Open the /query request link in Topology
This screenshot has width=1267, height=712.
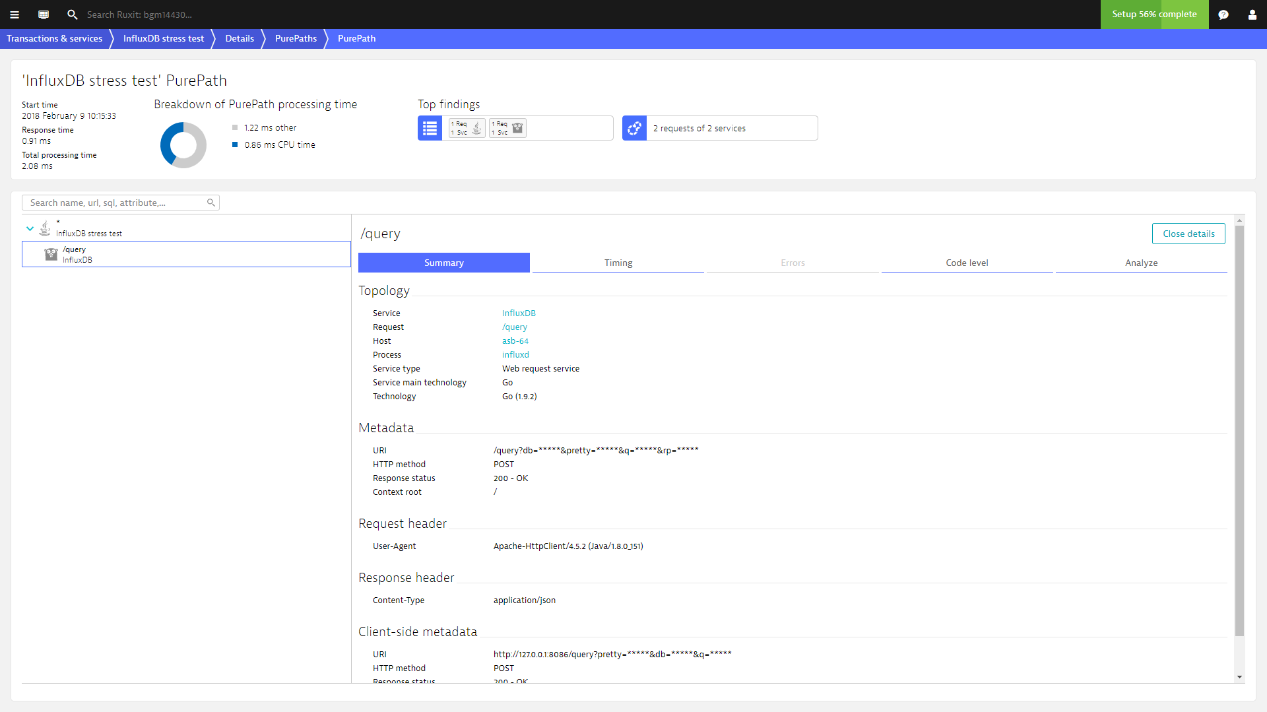[x=515, y=327]
